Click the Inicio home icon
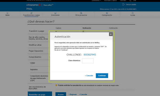The image size is (160, 96). tap(7, 13)
